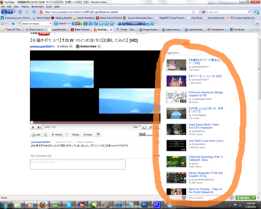
Task: Mute the video with the speaker icon
Action: pyautogui.click(x=39, y=127)
